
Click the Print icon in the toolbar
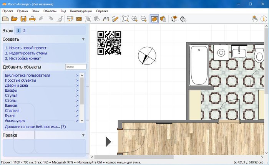(32, 18)
